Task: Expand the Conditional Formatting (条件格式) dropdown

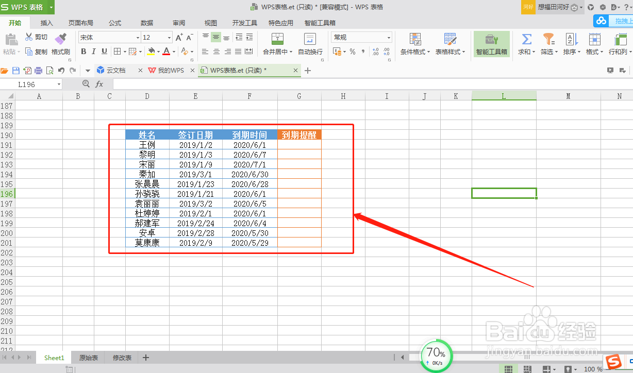Action: click(427, 52)
